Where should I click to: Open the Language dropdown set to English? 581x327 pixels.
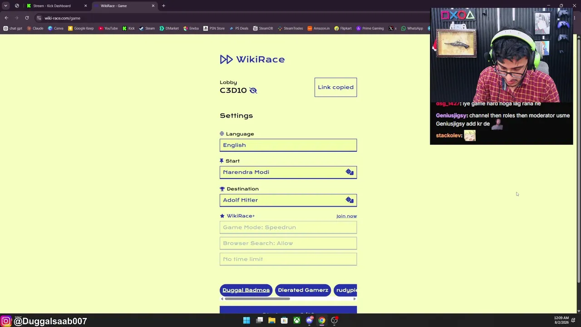coord(288,145)
